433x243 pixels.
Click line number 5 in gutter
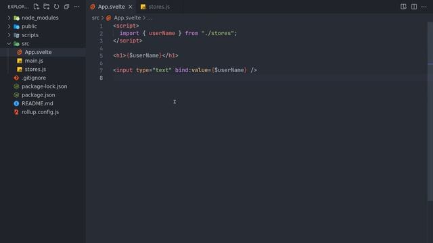click(101, 56)
